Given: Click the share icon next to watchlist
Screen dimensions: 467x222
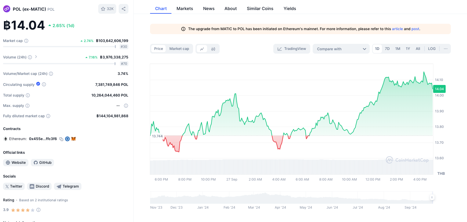Looking at the screenshot, I should [x=124, y=9].
